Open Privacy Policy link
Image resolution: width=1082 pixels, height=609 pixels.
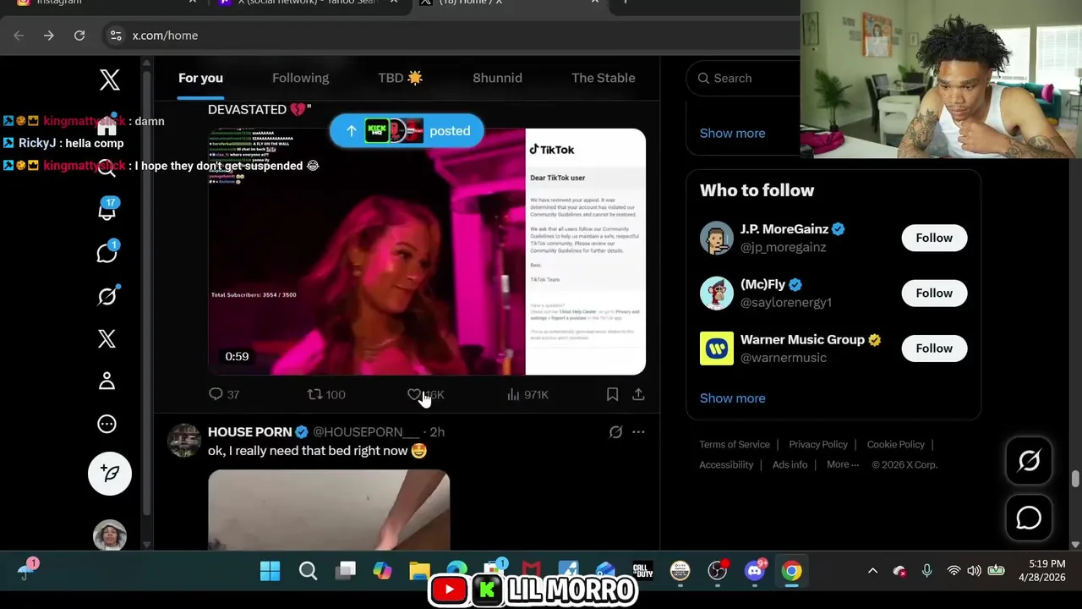click(x=817, y=444)
